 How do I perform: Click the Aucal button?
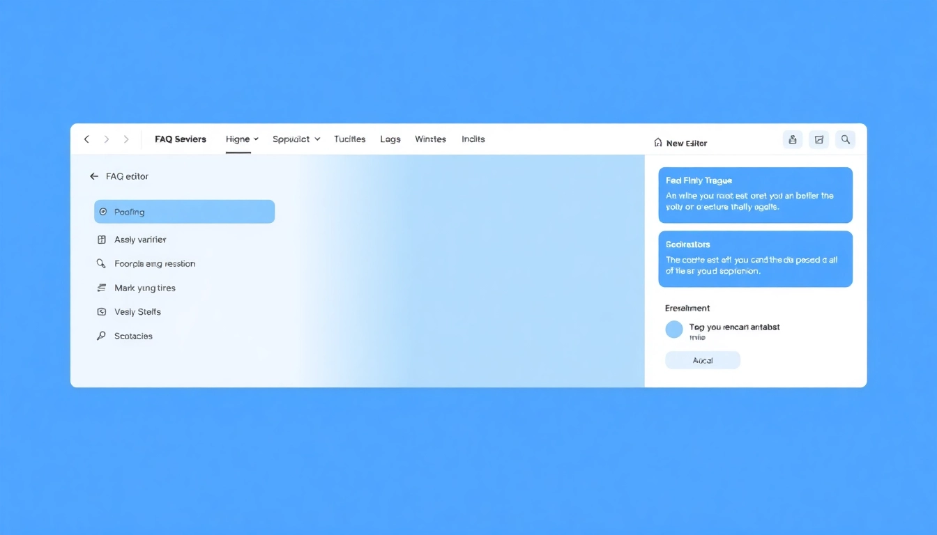[703, 360]
